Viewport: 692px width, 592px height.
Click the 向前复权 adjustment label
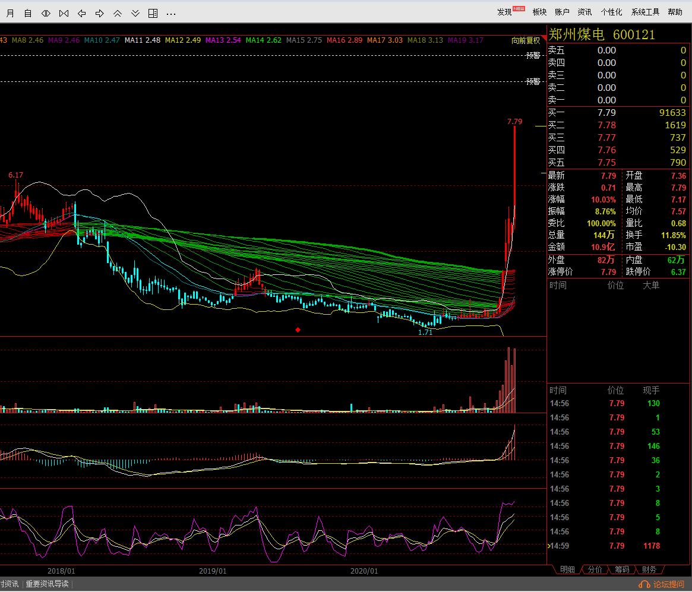(x=526, y=40)
